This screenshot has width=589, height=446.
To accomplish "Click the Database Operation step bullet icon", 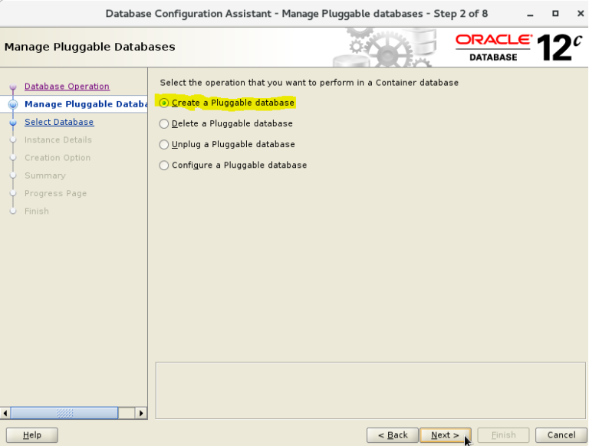I will point(13,87).
